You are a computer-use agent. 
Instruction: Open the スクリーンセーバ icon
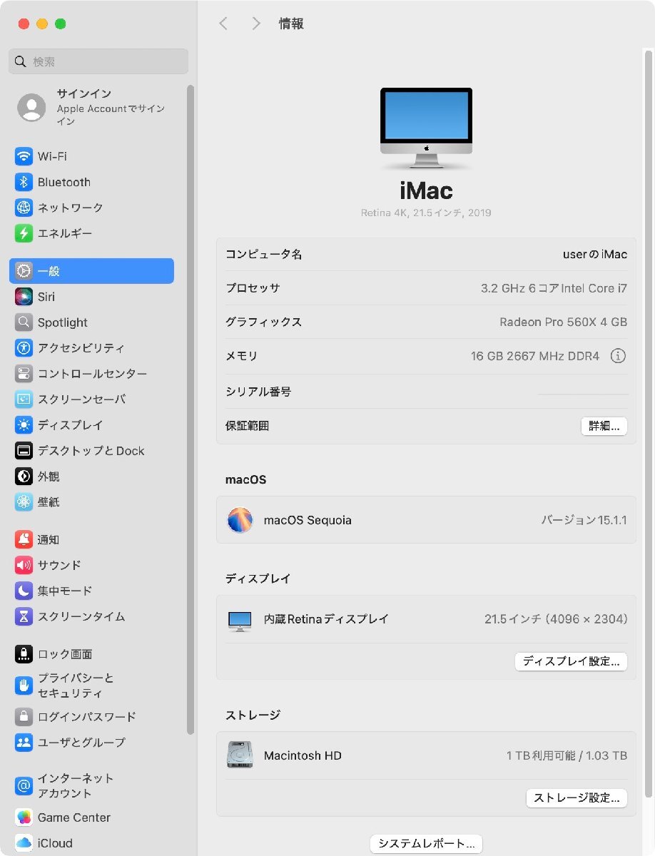click(24, 399)
